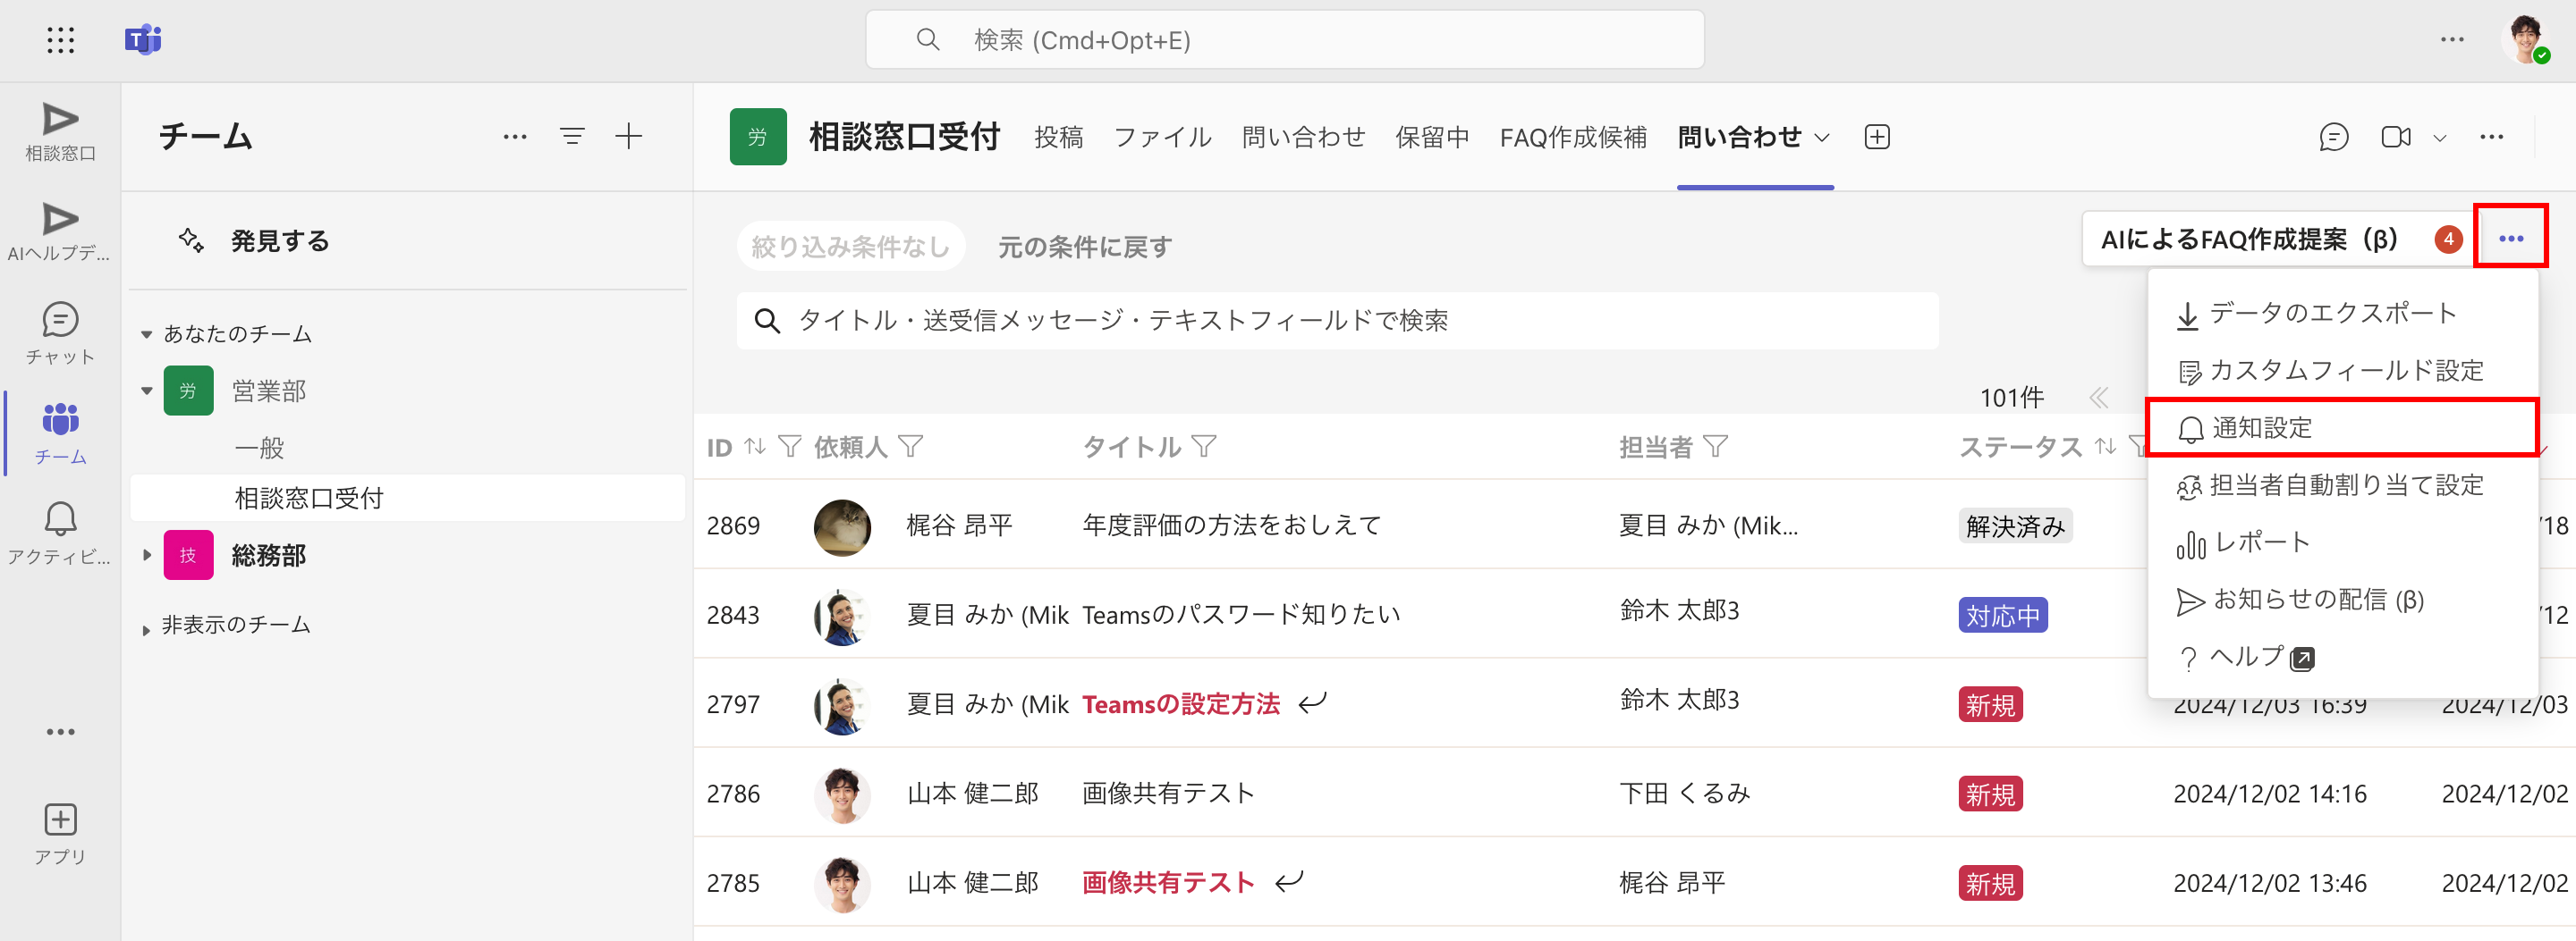Click 対応中 status badge in row 2843
The image size is (2576, 941).
click(x=2003, y=616)
